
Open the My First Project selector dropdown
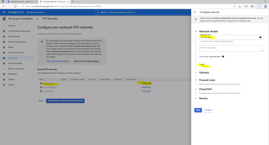pos(36,12)
